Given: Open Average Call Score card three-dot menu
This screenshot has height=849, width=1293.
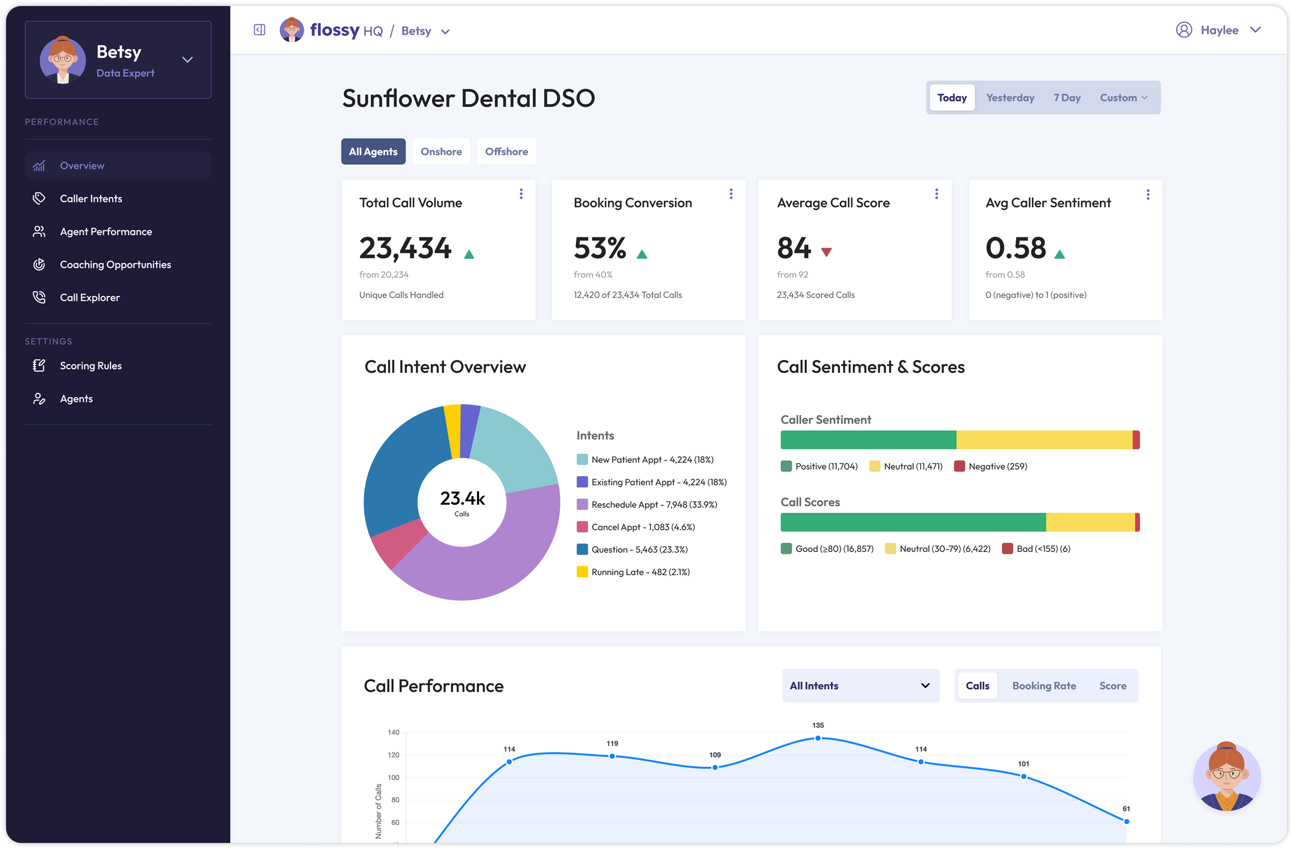Looking at the screenshot, I should 936,194.
